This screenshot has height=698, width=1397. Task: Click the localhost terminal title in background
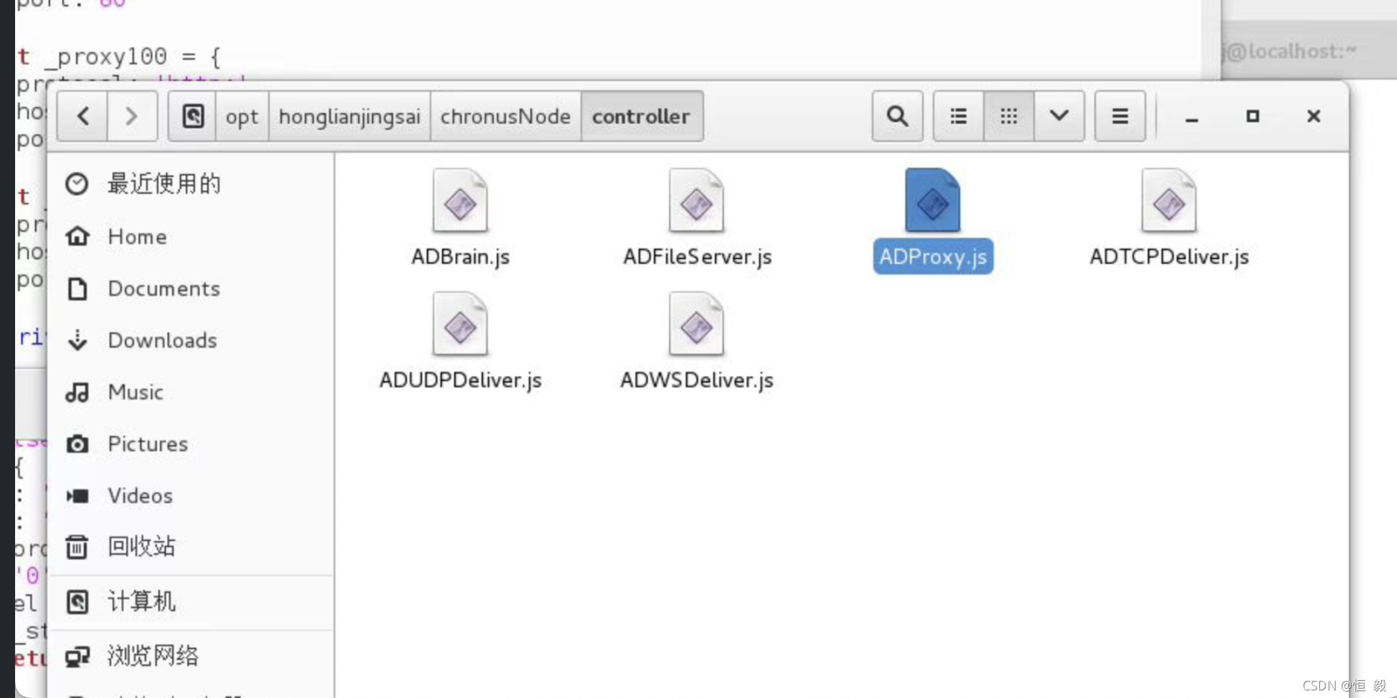pos(1290,51)
